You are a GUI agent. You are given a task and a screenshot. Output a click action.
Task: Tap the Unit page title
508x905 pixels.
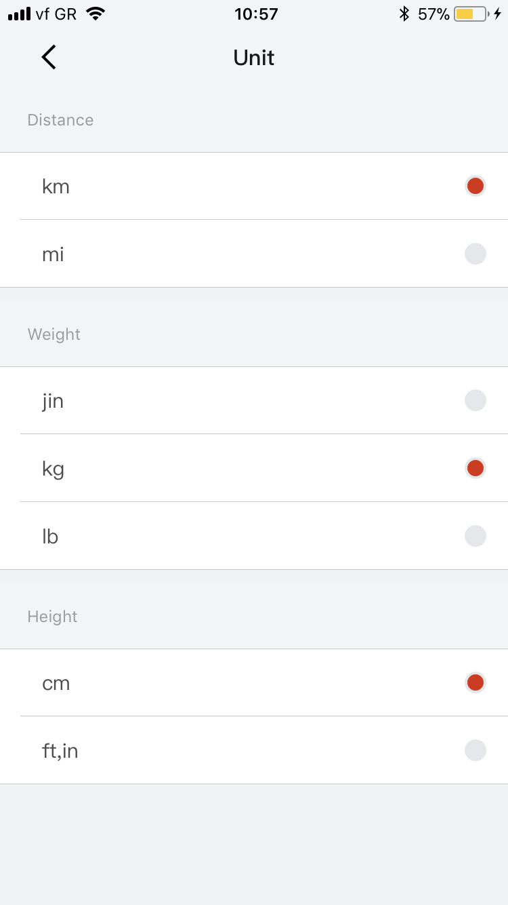point(254,58)
